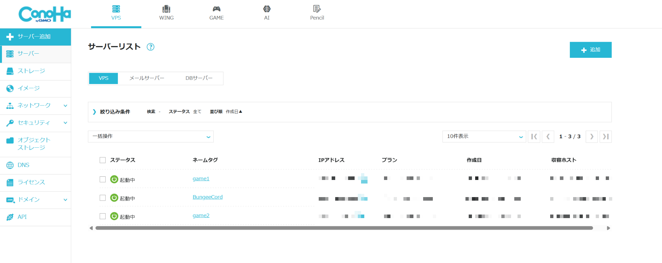662x263 pixels.
Task: Open the 一括操作 bulk action dropdown
Action: point(151,136)
